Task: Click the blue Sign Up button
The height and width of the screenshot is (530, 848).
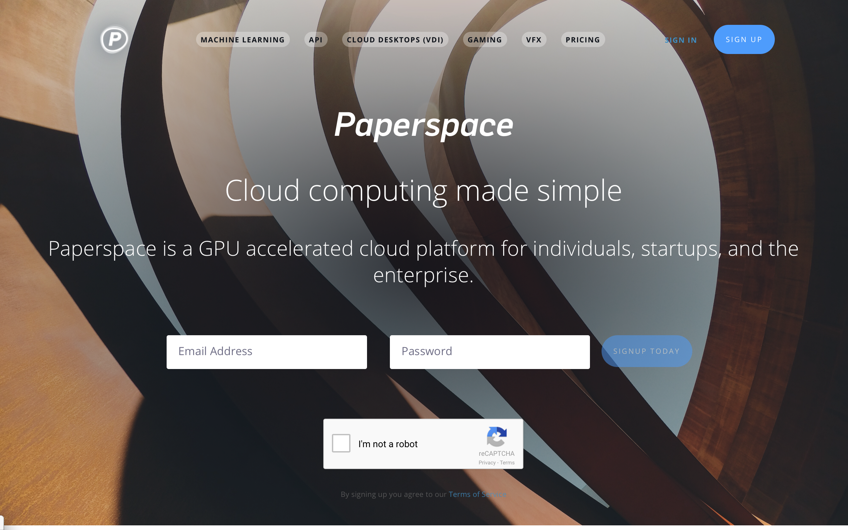Action: pos(744,39)
